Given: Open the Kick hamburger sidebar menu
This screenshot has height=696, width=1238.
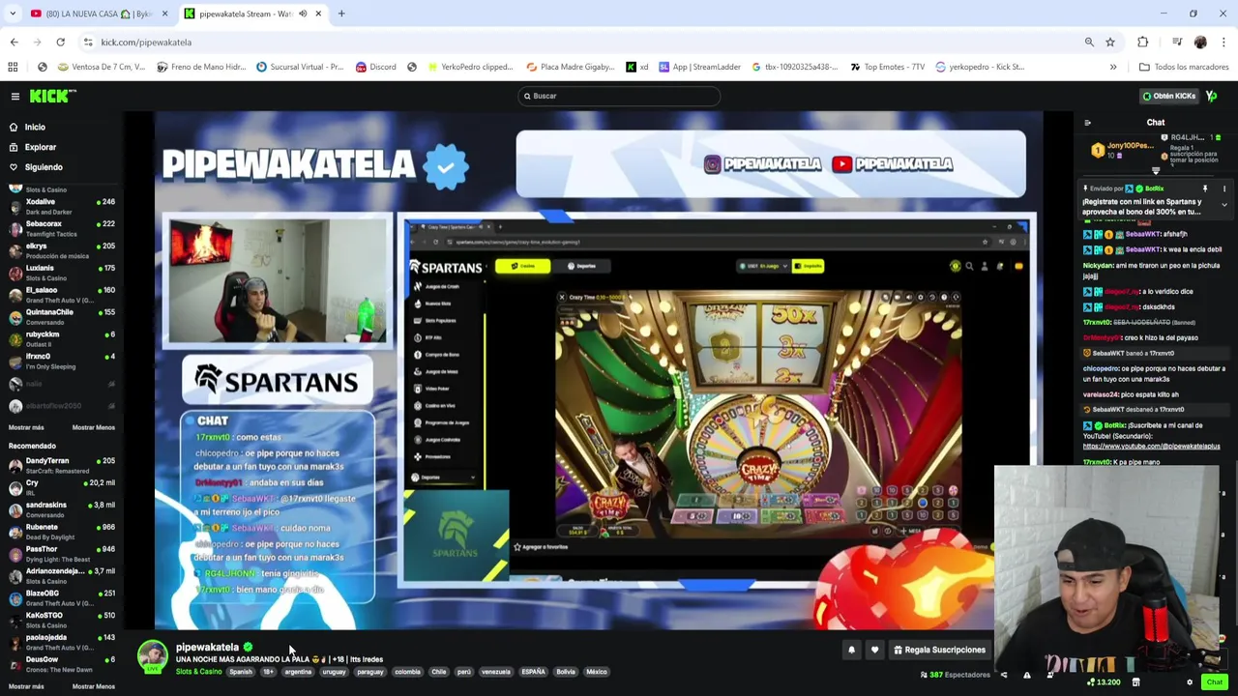Looking at the screenshot, I should click(15, 96).
